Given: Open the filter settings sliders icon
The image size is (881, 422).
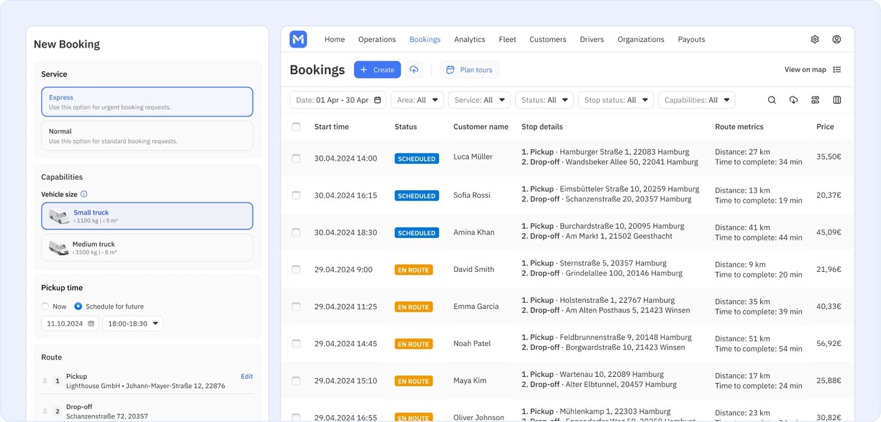Looking at the screenshot, I should tap(815, 100).
